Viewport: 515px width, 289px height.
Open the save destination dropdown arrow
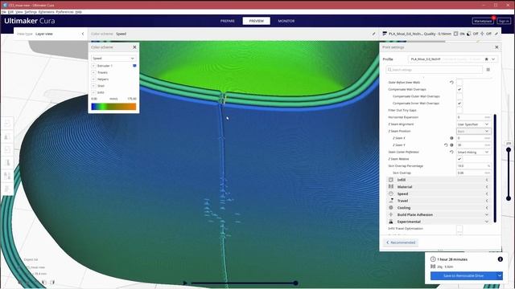point(499,275)
